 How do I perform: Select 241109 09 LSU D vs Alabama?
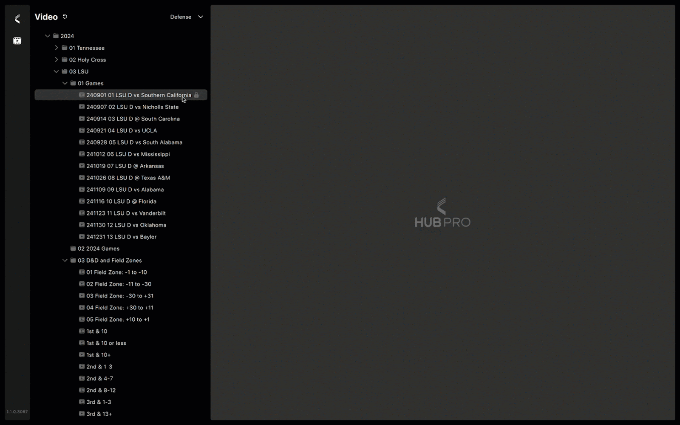click(125, 190)
